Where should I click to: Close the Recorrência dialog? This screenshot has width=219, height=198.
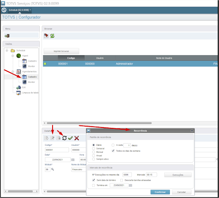[192, 130]
